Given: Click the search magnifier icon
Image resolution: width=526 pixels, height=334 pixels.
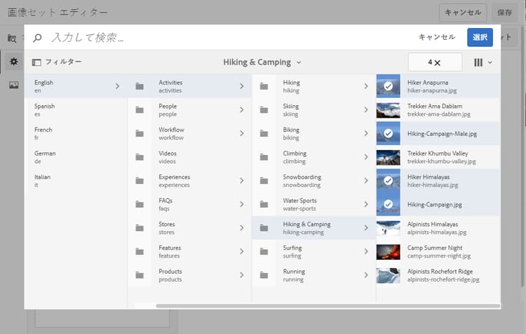Looking at the screenshot, I should click(x=37, y=38).
